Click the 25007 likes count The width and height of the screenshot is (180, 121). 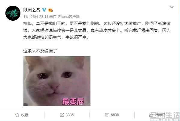point(160,115)
